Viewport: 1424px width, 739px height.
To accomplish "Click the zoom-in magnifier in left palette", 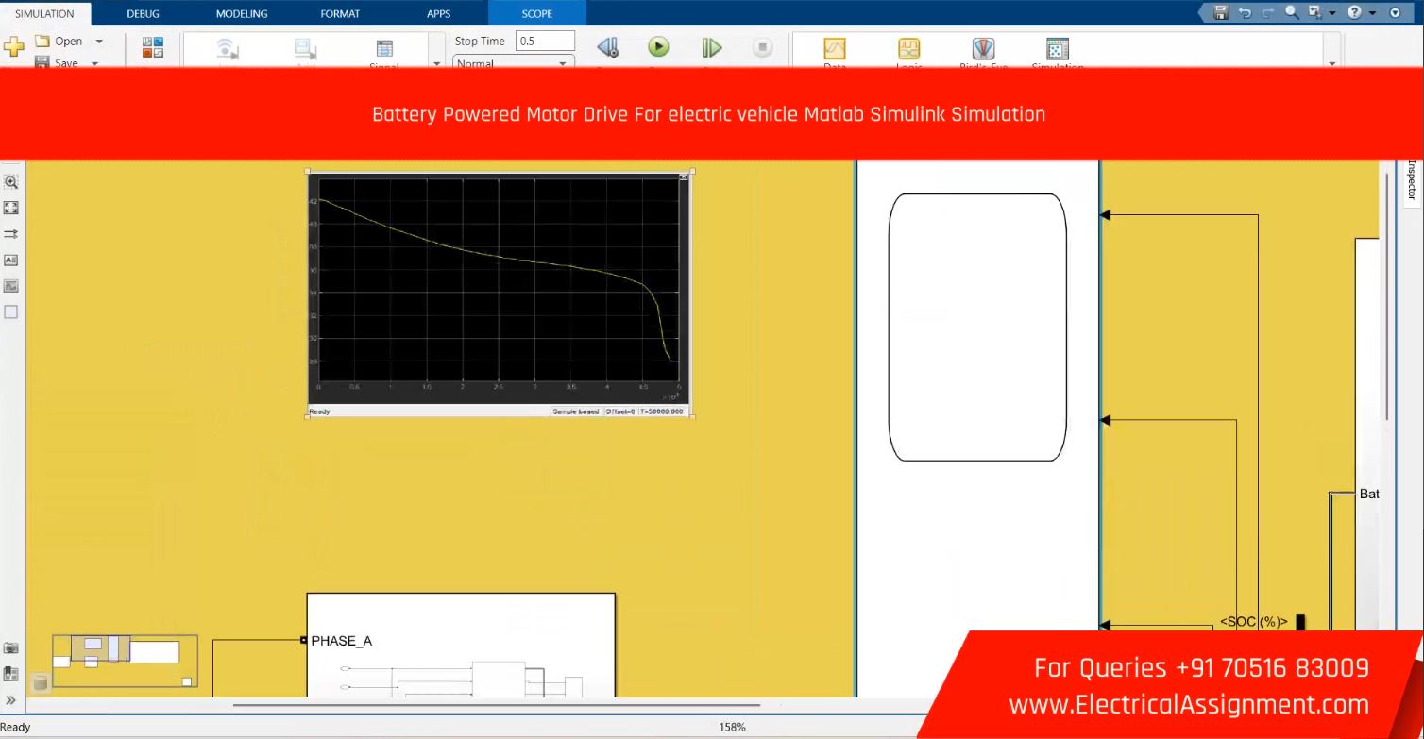I will click(x=11, y=182).
